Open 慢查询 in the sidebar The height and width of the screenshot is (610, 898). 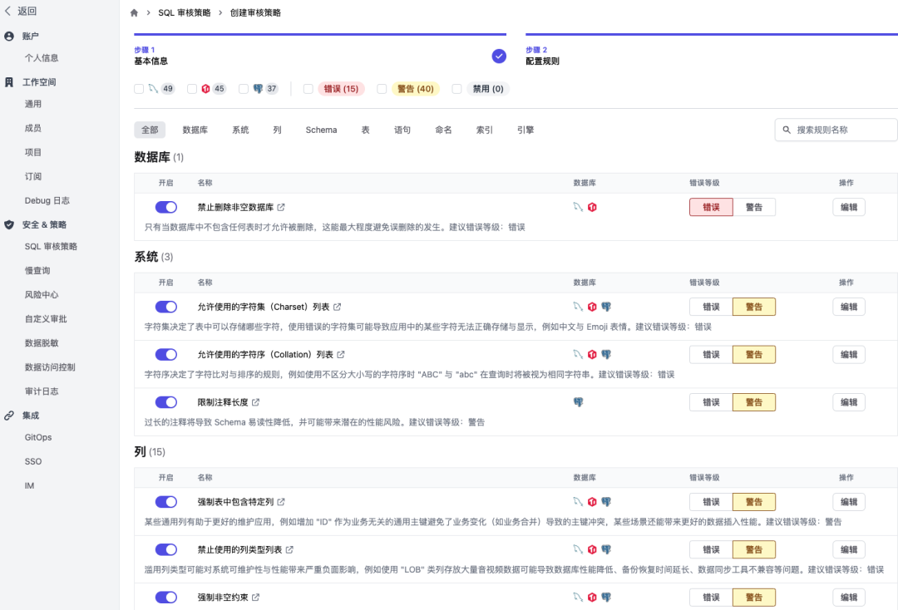pos(37,271)
